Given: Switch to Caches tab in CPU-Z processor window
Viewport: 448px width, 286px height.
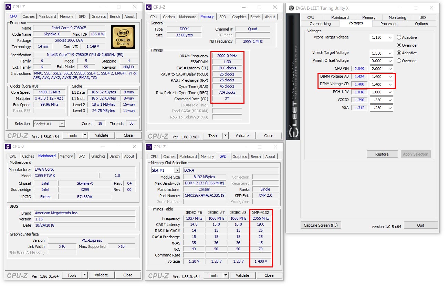Looking at the screenshot, I should pyautogui.click(x=29, y=16).
